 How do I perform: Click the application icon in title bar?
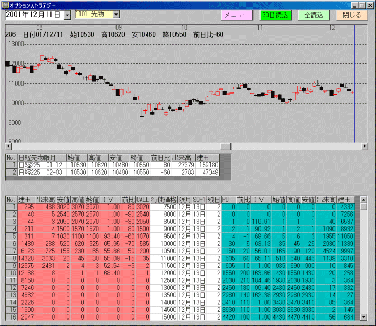point(5,4)
